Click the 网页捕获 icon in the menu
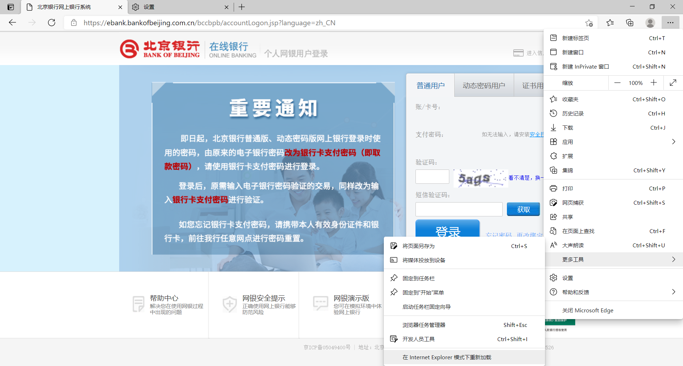This screenshot has width=683, height=366. coord(554,203)
